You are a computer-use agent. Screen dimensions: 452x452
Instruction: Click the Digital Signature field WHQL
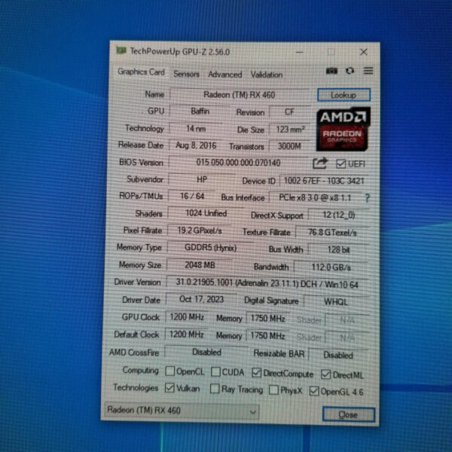coord(336,302)
